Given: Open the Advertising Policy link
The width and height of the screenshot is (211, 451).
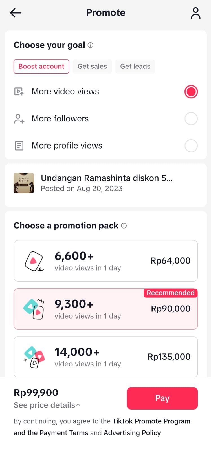Looking at the screenshot, I should pos(132,433).
